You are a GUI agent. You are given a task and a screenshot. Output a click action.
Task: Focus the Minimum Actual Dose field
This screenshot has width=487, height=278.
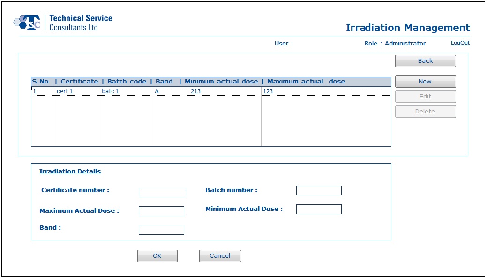319,209
